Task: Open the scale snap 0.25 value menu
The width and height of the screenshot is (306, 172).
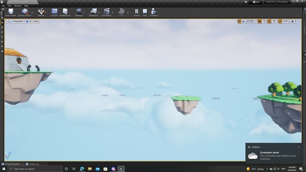Action: [285, 21]
